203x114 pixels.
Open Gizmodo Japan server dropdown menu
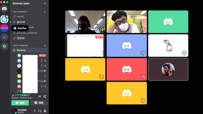tap(45, 3)
